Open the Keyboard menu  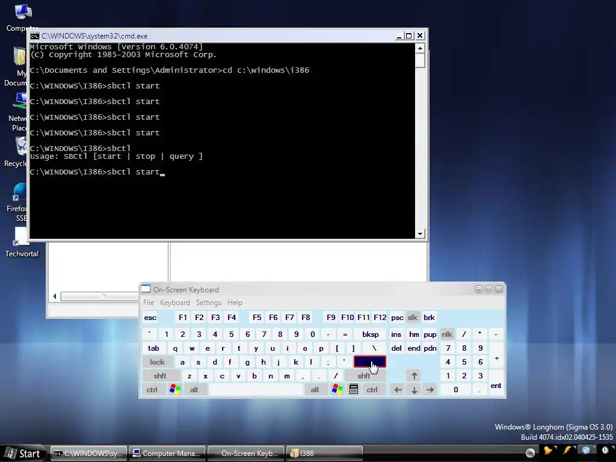click(175, 303)
